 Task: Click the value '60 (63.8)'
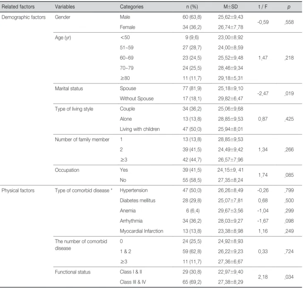(x=192, y=17)
